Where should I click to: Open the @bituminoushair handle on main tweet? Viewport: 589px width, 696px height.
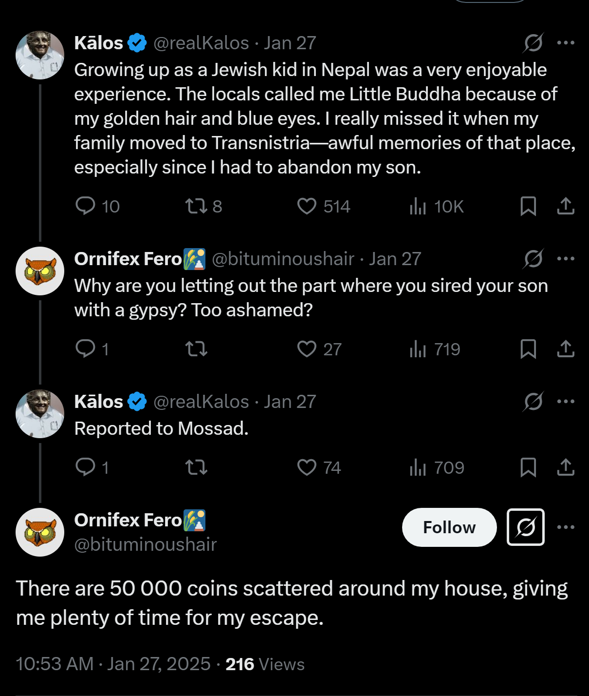pos(146,544)
